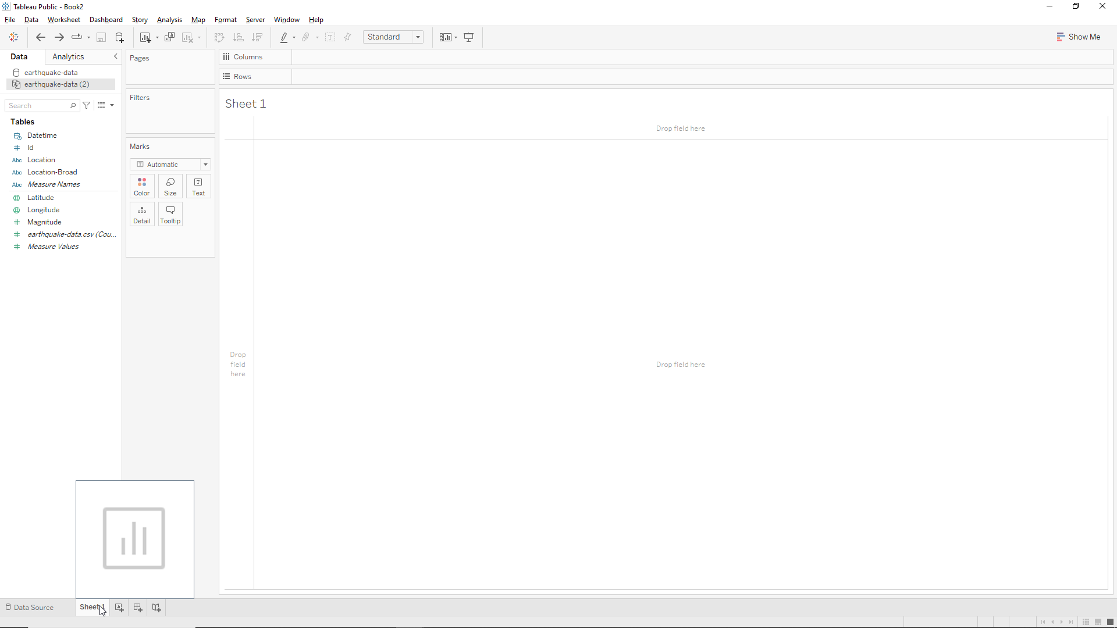Viewport: 1117px width, 628px height.
Task: Expand the Highlight dropdown arrow
Action: click(x=294, y=38)
